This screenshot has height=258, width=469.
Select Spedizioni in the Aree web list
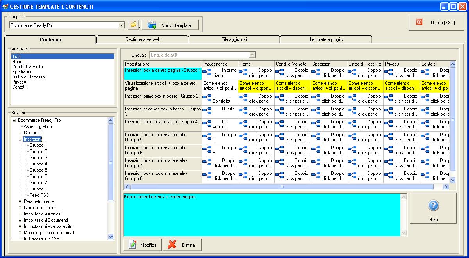click(21, 72)
